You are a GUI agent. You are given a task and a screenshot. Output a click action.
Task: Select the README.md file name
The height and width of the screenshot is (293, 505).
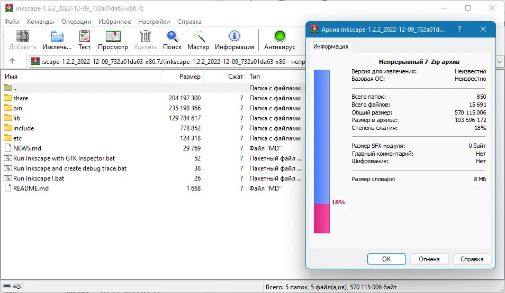click(x=31, y=188)
